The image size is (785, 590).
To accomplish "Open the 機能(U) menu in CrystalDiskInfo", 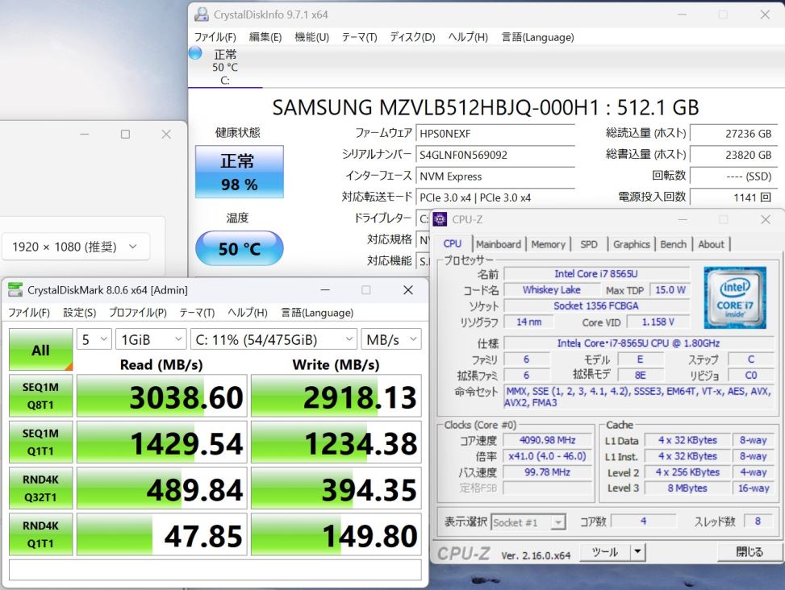I will pos(311,37).
